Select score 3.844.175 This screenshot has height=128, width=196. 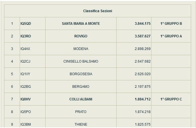click(x=142, y=23)
